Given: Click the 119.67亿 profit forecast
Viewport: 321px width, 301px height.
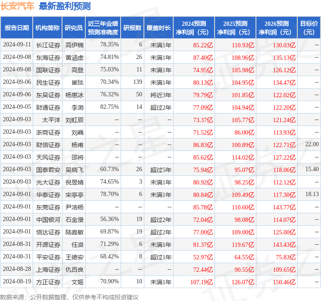Looking at the screenshot, I should coord(243,245).
